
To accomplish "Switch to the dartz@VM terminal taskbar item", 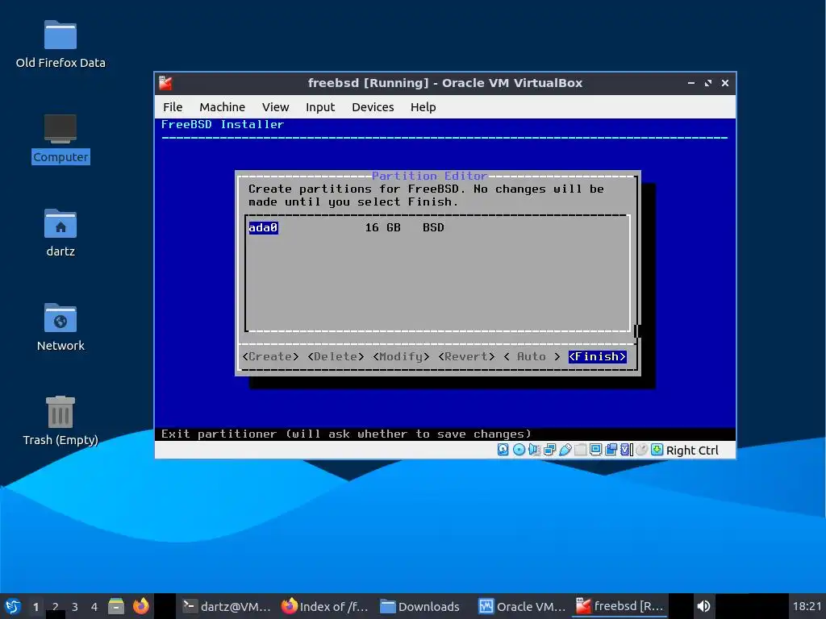I will click(x=226, y=606).
